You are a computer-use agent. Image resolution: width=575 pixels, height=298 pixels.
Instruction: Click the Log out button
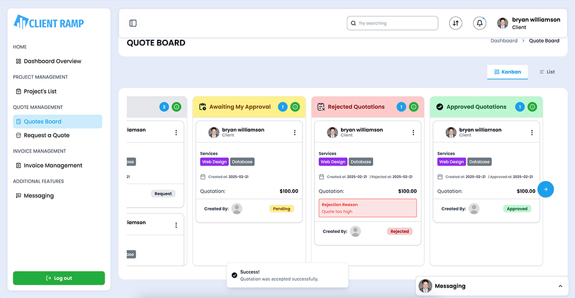coord(59,278)
